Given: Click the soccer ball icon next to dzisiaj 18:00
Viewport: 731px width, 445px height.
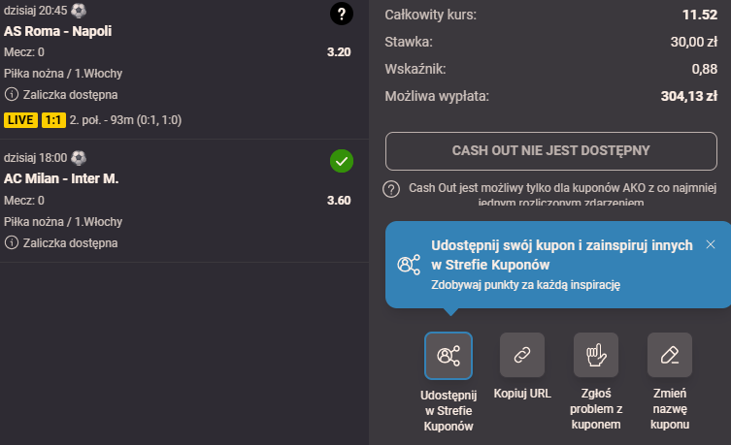Looking at the screenshot, I should (x=79, y=157).
